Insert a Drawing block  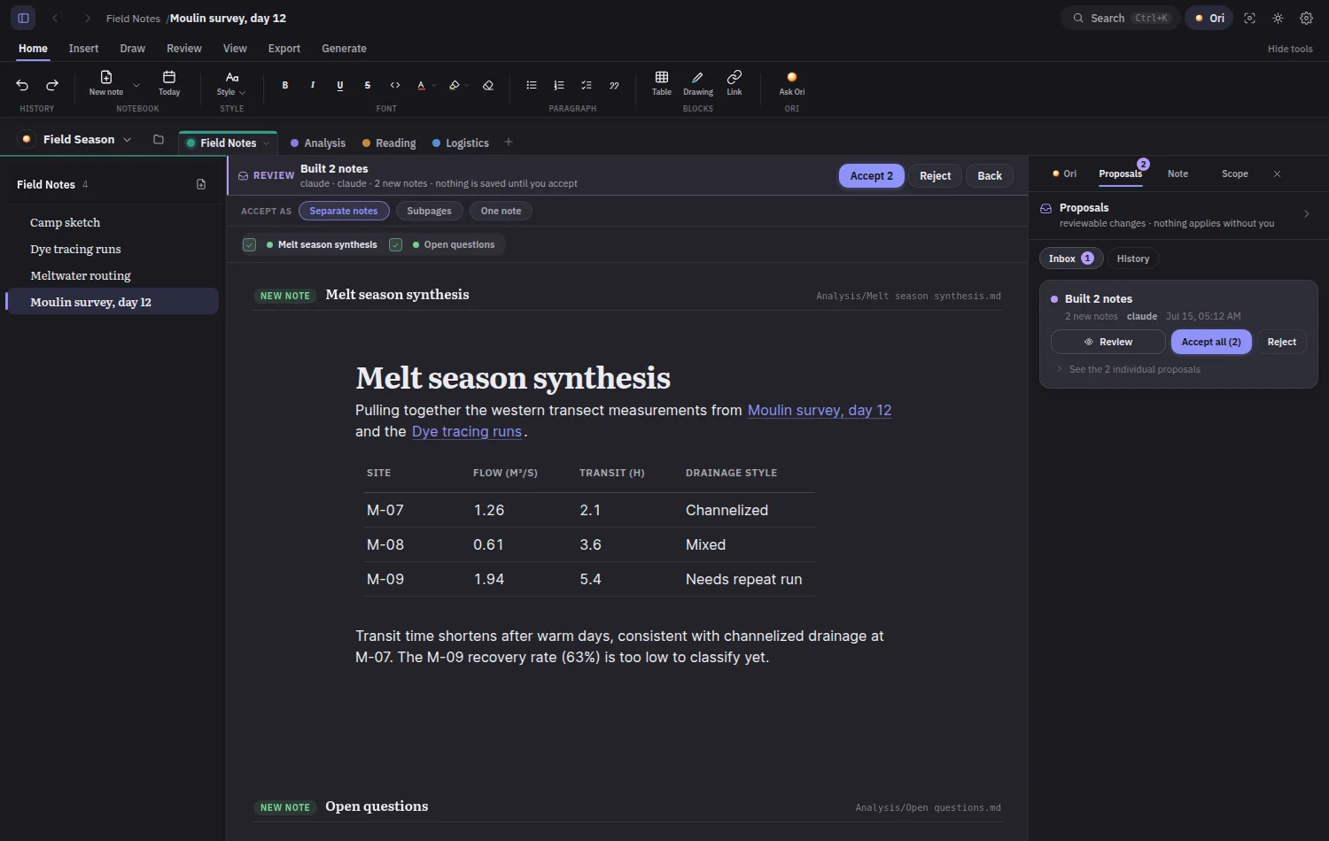coord(698,83)
